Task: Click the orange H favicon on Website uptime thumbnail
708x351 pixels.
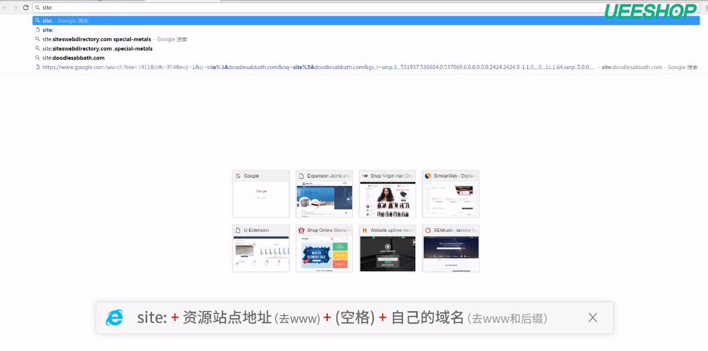Action: click(364, 229)
